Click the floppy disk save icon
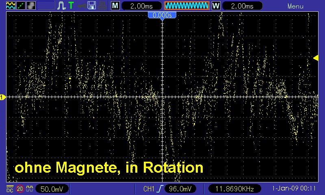The image size is (325, 195). click(x=92, y=6)
